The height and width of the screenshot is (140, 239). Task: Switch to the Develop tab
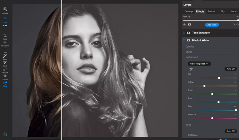(x=189, y=11)
